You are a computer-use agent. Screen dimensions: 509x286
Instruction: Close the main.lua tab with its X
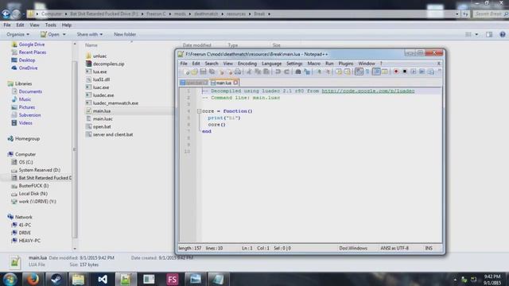236,83
